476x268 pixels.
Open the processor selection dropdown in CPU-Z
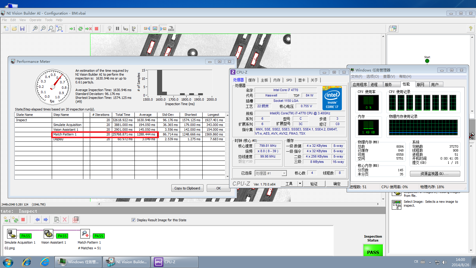click(x=284, y=173)
